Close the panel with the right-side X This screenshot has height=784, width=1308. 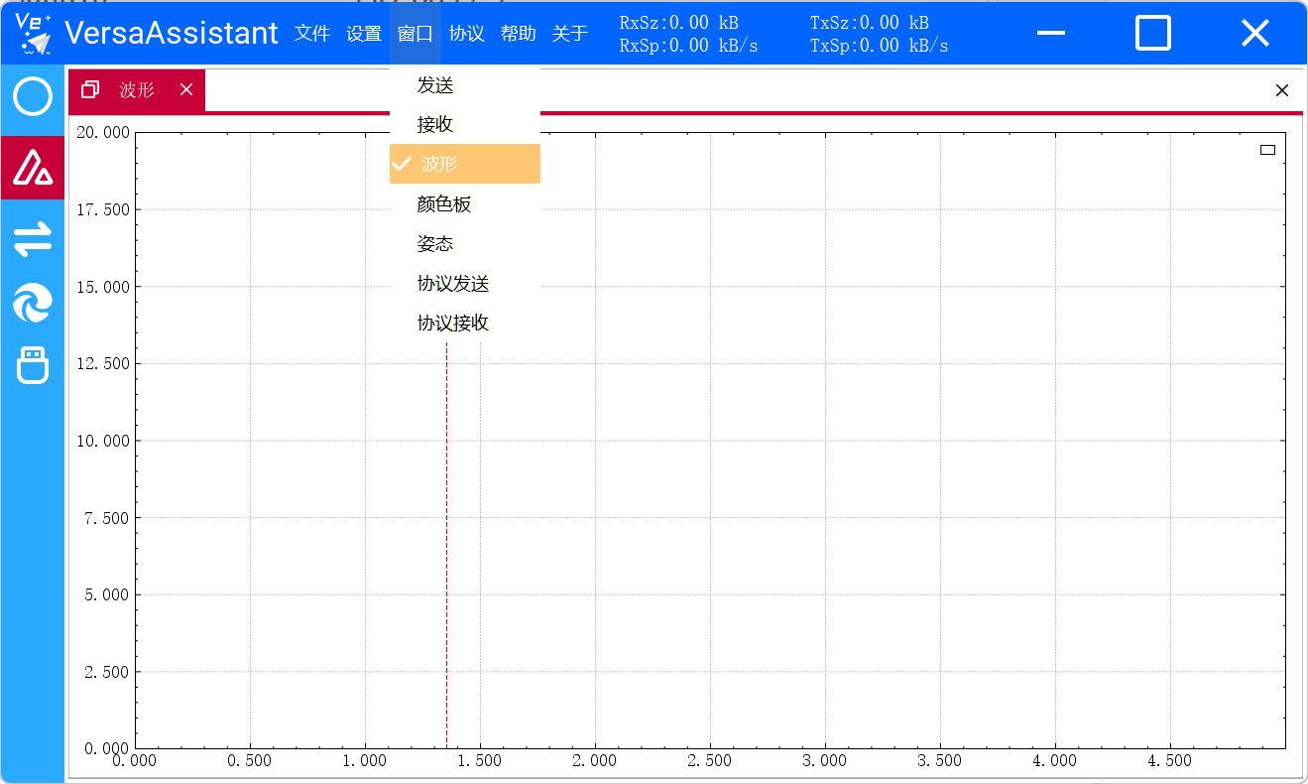(x=1281, y=90)
